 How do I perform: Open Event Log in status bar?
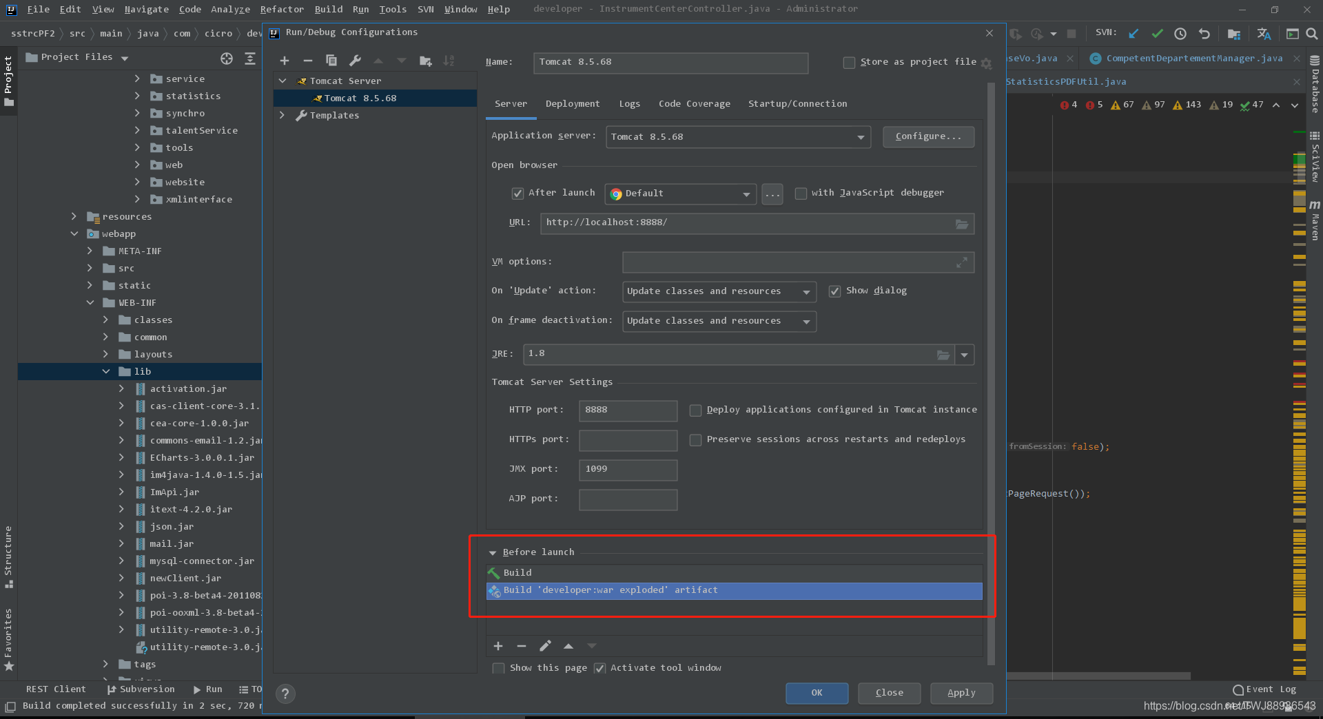[x=1265, y=689]
